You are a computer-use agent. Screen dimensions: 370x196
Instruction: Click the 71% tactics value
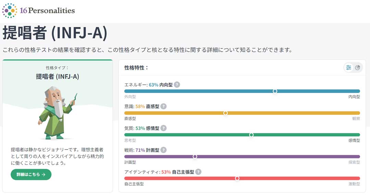[x=140, y=150]
